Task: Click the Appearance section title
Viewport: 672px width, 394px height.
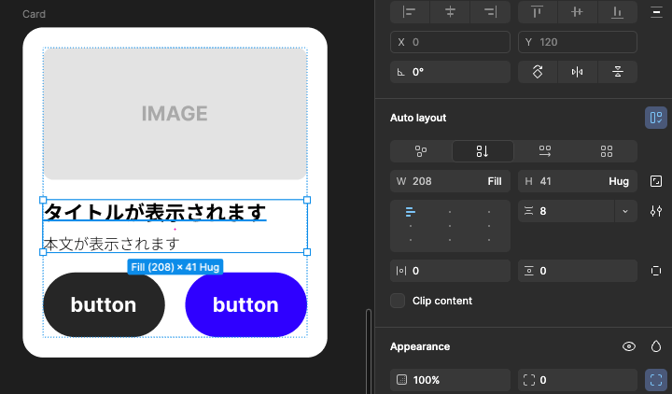Action: click(x=420, y=346)
